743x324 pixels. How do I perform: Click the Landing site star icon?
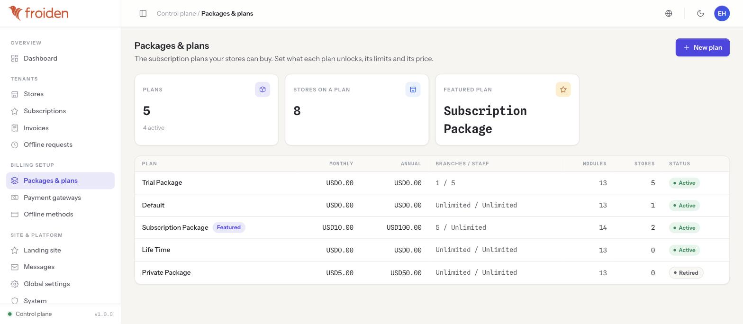point(15,250)
